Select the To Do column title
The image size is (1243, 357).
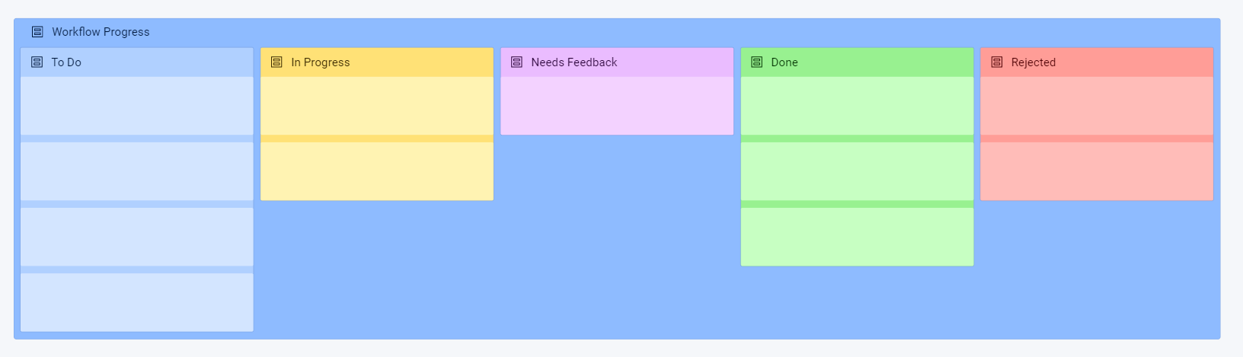(66, 62)
